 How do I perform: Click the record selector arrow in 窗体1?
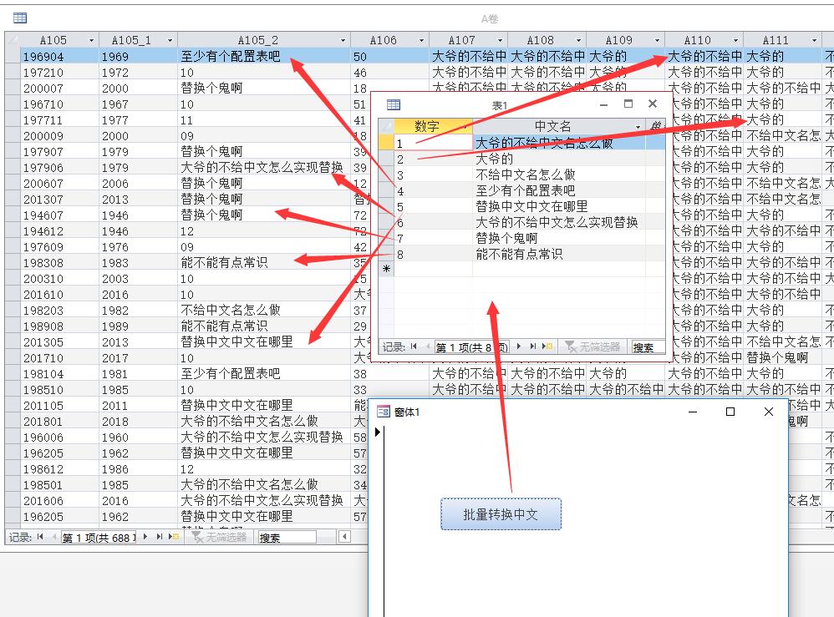[x=377, y=432]
